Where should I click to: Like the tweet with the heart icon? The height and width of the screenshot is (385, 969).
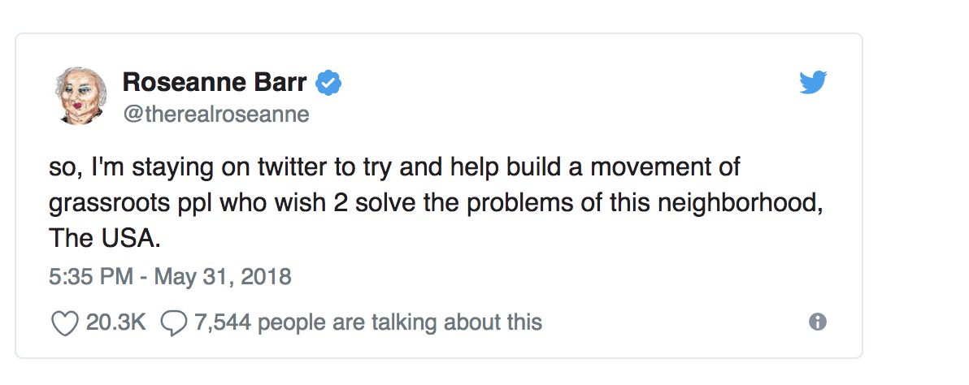65,322
